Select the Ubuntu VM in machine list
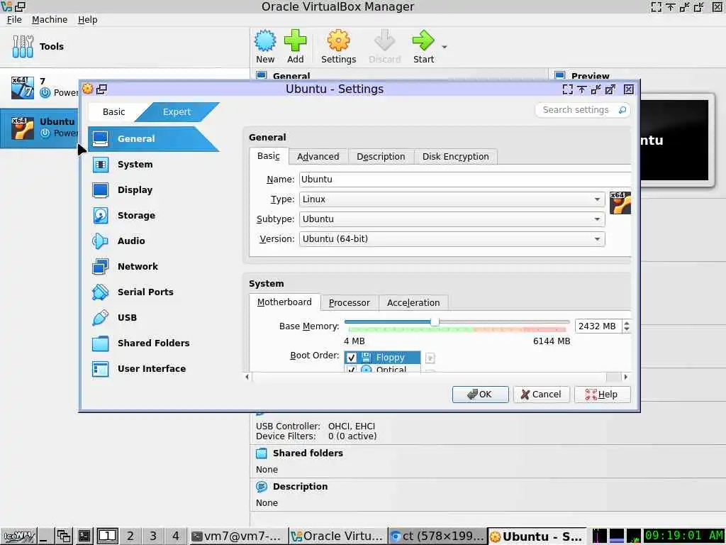Viewport: 726px width, 545px height. (x=40, y=128)
